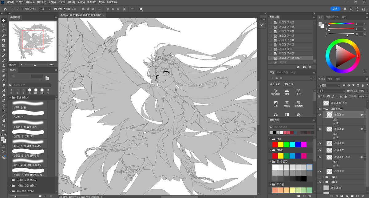Open the 필터(T) menu
This screenshot has width=369, height=198.
(71, 2)
